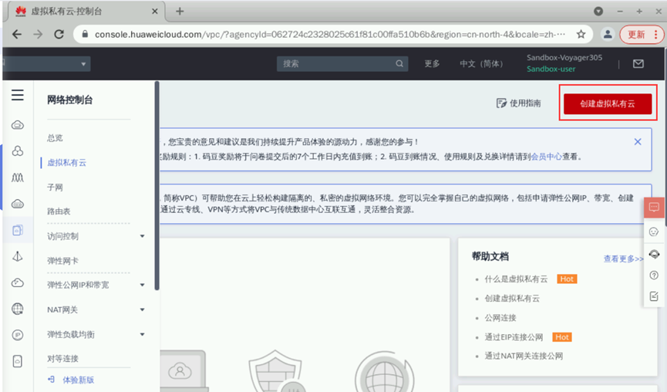
Task: Click the cloud gauge icon in left rail
Action: click(x=18, y=282)
